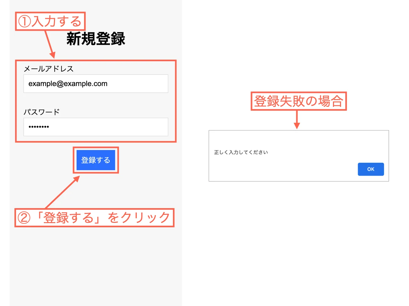Click the example@example.com email text

[x=67, y=84]
